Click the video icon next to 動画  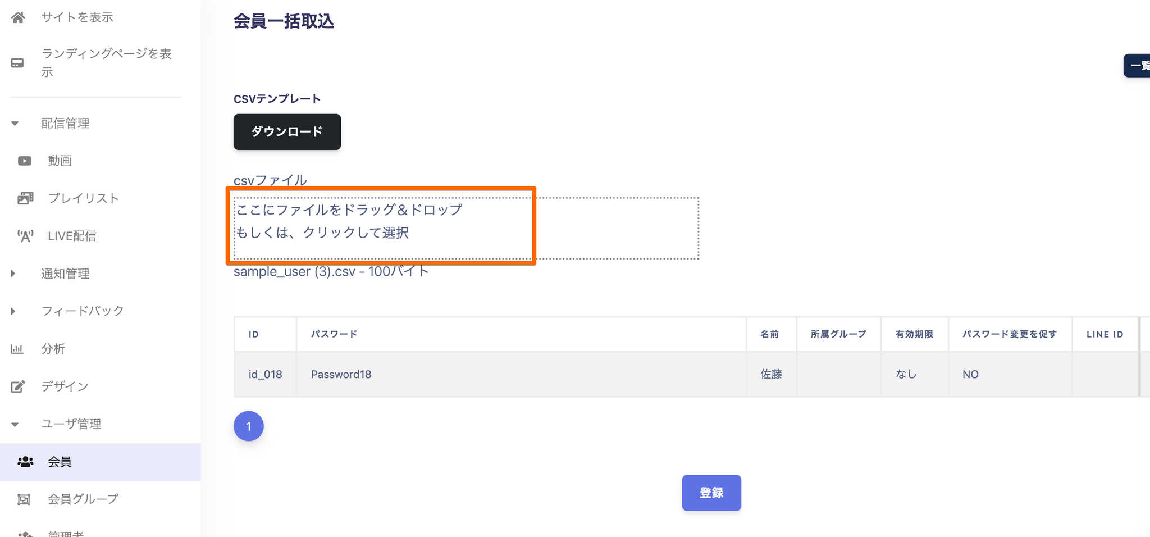(25, 161)
